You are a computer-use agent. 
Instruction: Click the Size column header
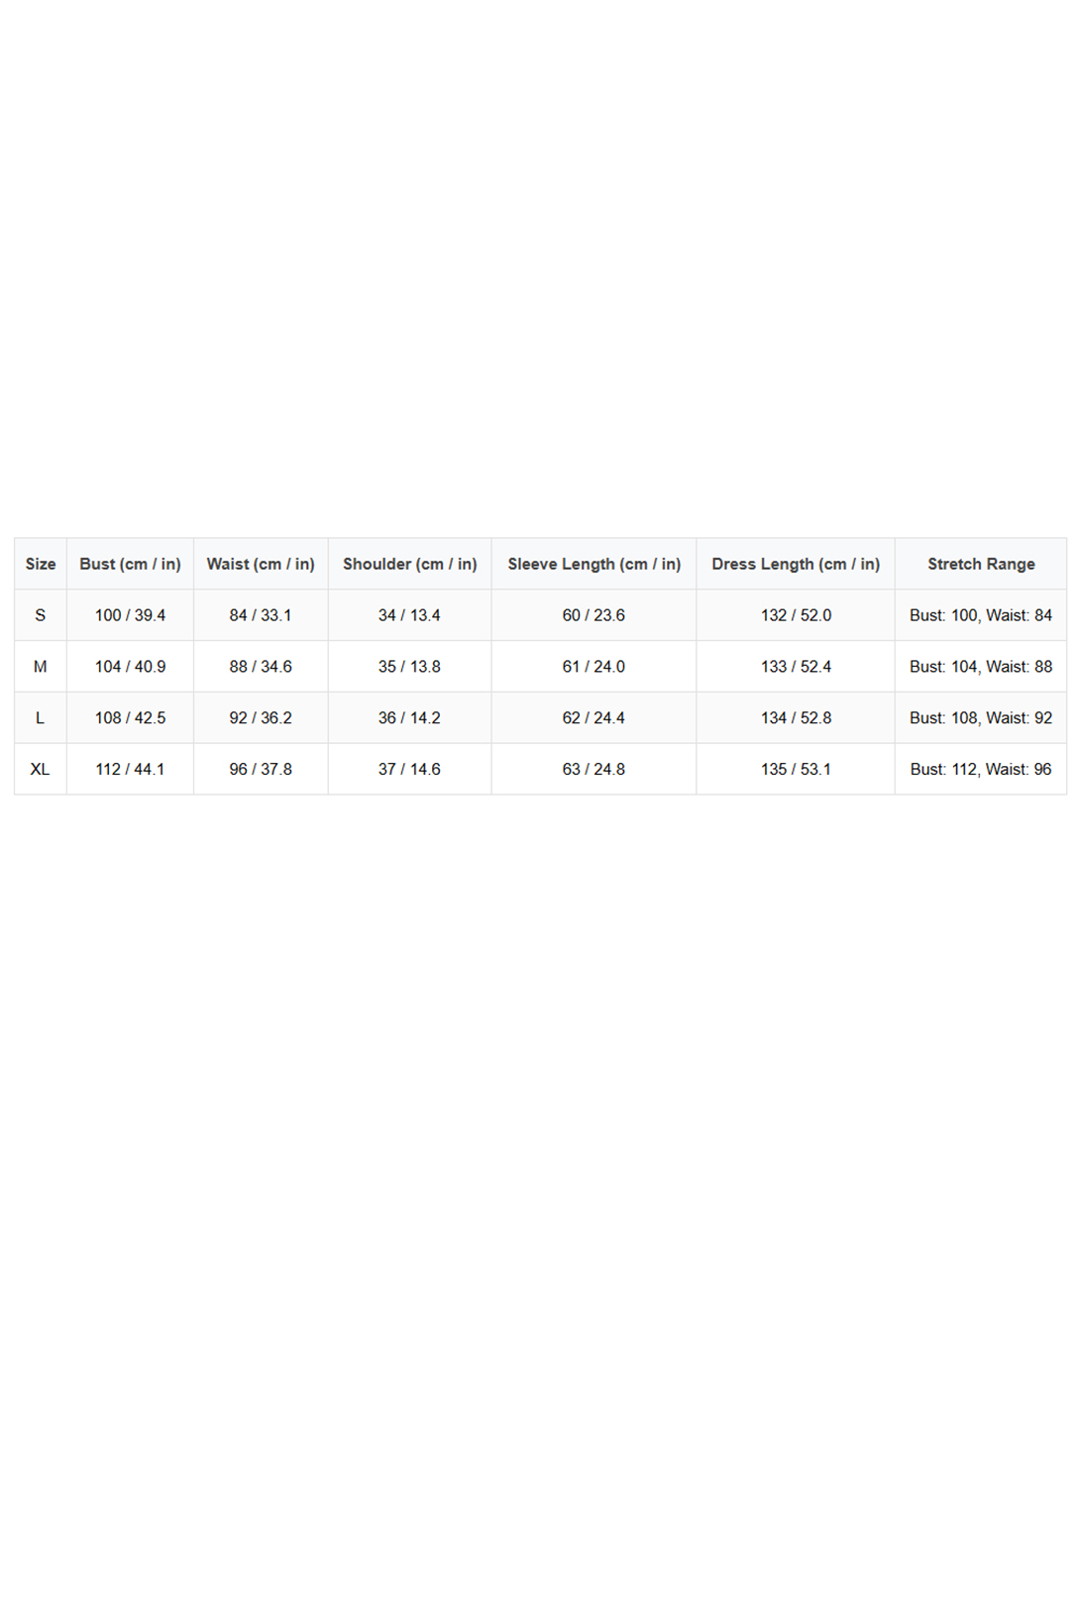[x=41, y=564]
